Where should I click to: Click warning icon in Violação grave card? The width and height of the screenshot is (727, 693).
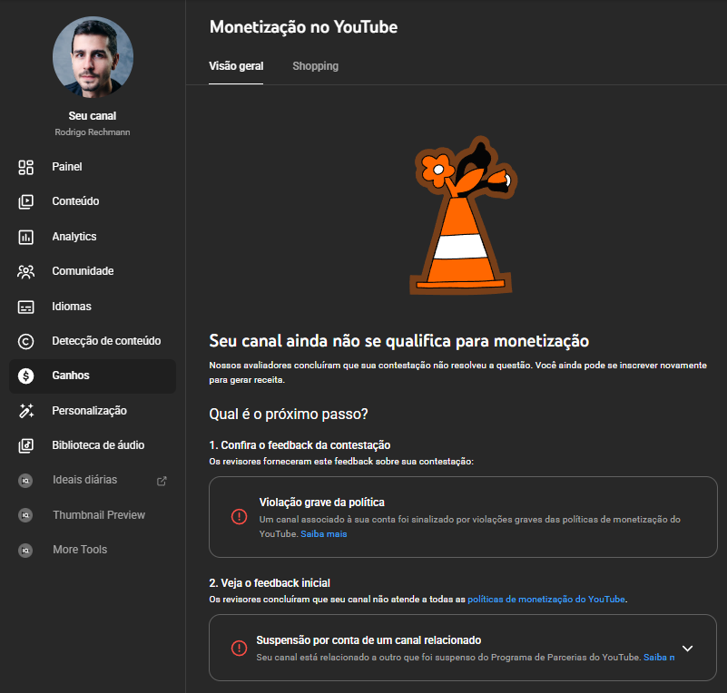(240, 516)
